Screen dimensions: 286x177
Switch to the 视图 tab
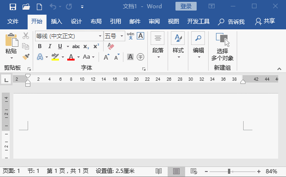click(174, 22)
